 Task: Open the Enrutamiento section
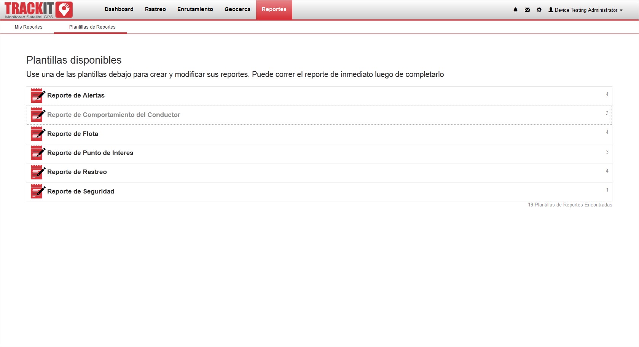click(195, 9)
